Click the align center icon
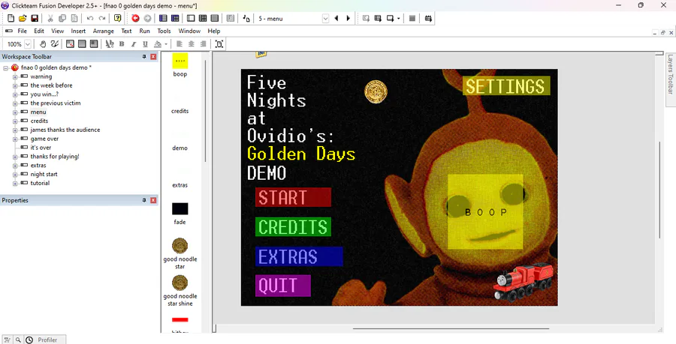 pyautogui.click(x=192, y=44)
